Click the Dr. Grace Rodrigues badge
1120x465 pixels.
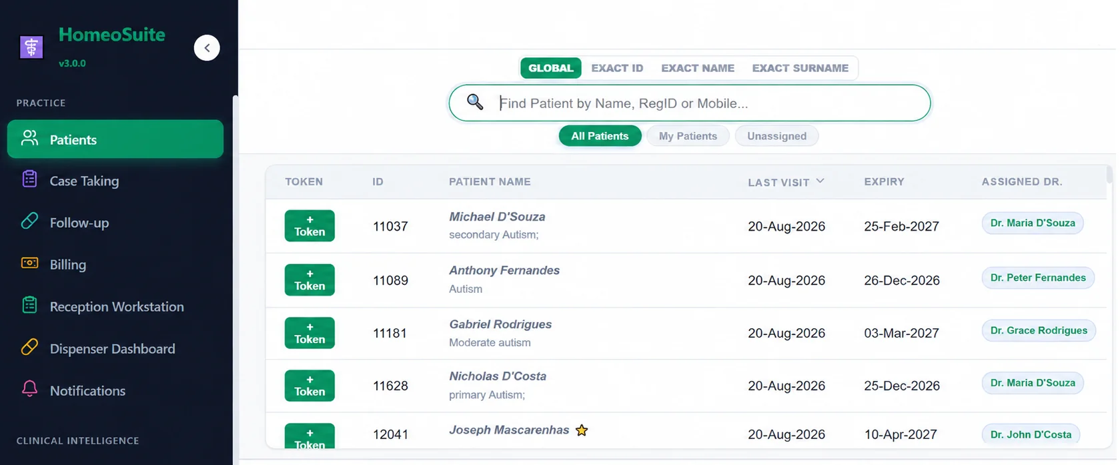coord(1039,330)
